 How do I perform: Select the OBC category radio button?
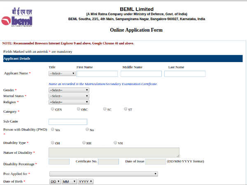coord(79,109)
